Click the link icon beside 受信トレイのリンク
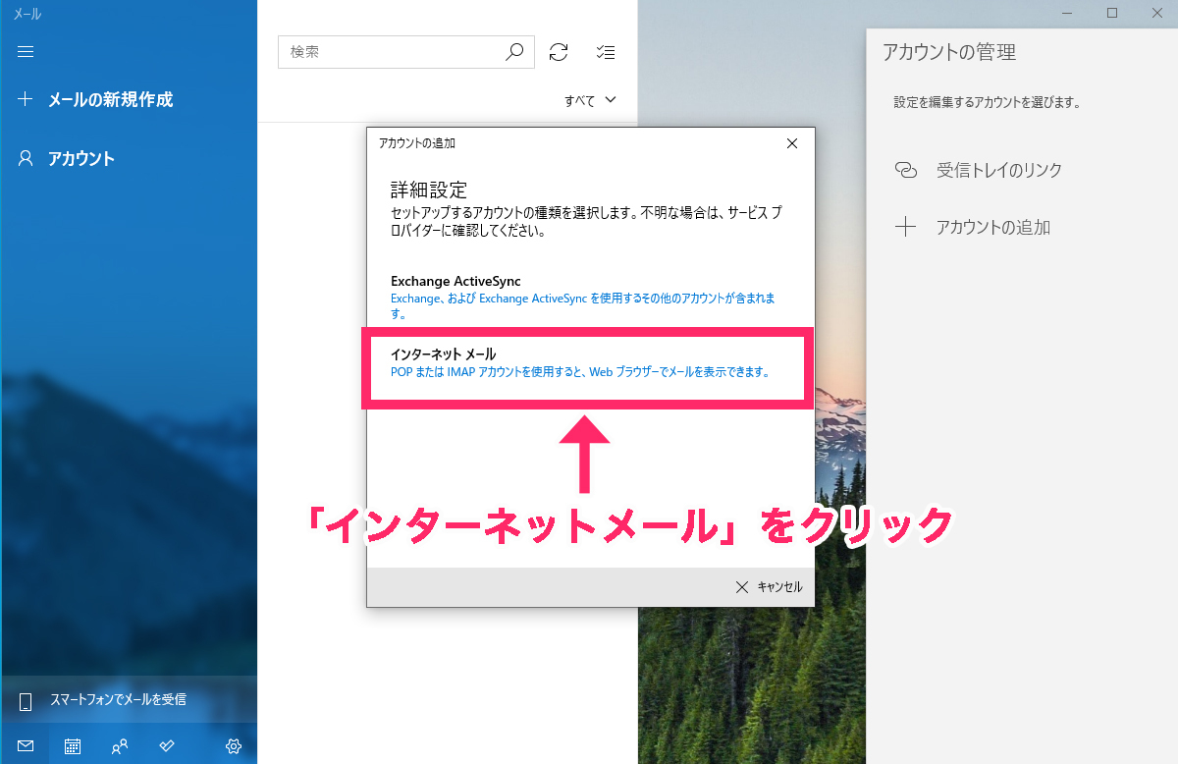Image resolution: width=1178 pixels, height=764 pixels. [x=905, y=169]
